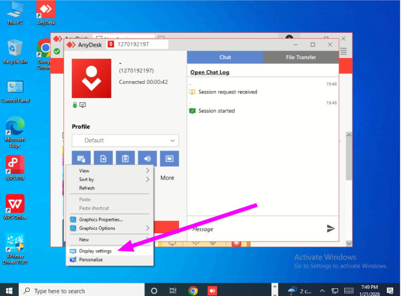Open This PC desktop icon
402x296 pixels.
(15, 13)
